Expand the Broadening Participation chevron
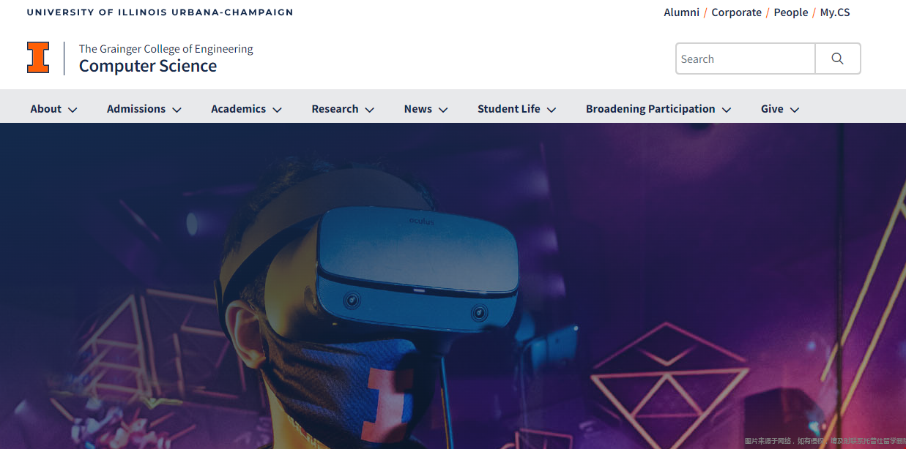 pos(727,110)
